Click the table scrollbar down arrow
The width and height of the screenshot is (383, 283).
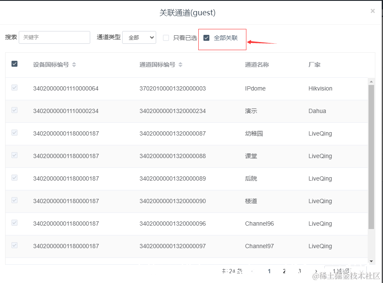click(x=371, y=261)
